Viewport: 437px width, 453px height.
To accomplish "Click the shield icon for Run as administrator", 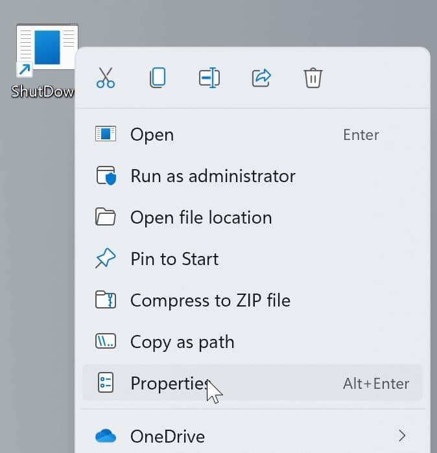I will point(105,176).
